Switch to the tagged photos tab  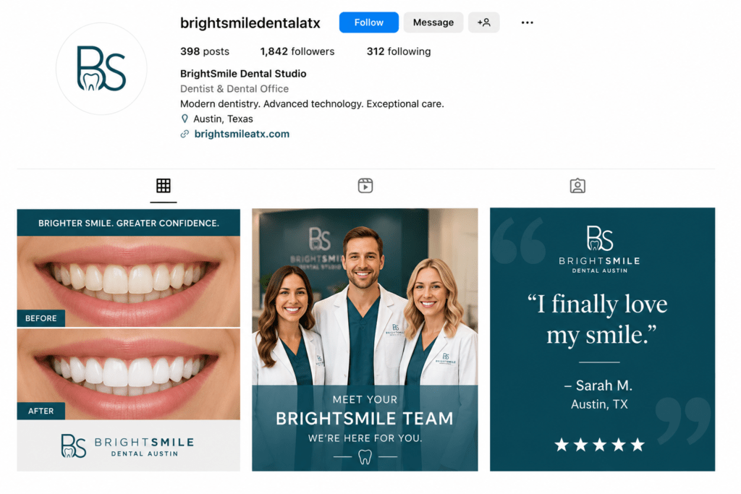pos(577,186)
